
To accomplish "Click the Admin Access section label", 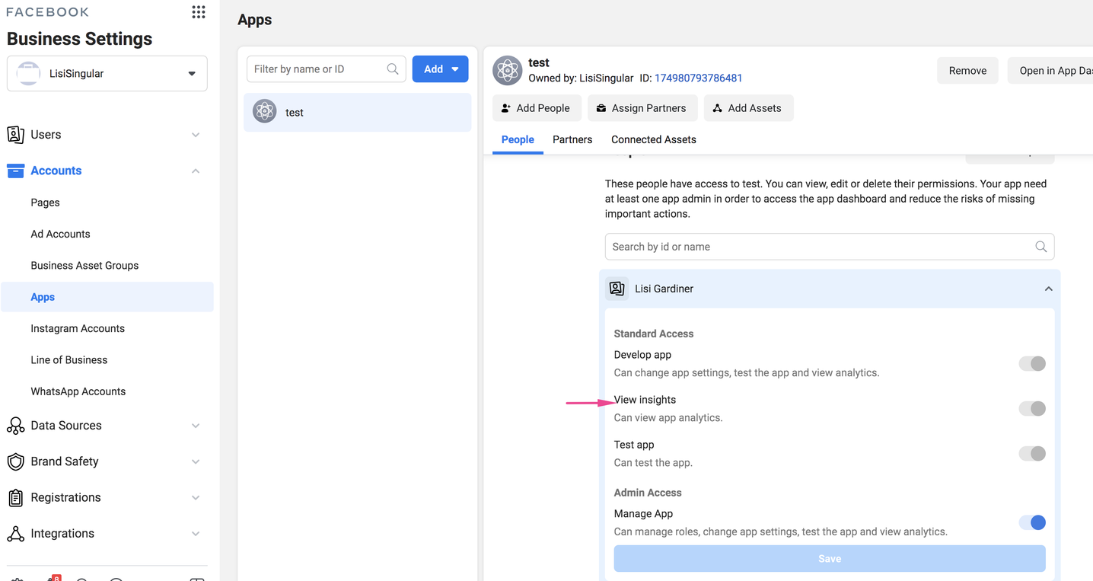I will tap(648, 493).
